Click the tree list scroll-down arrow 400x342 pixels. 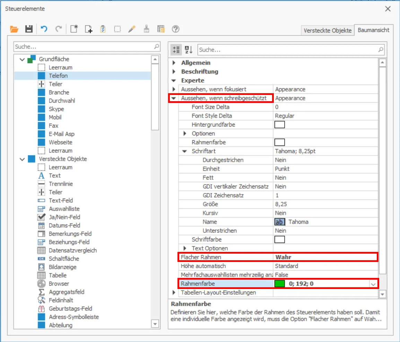[x=155, y=324]
